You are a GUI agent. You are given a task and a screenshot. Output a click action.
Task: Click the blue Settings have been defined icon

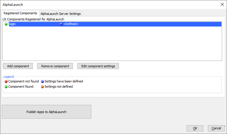(x=42, y=82)
